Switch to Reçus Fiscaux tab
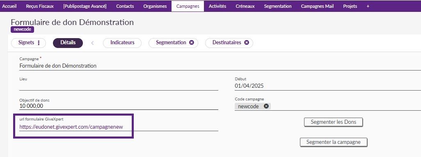Viewport: 421px width, 157px height. click(x=40, y=6)
